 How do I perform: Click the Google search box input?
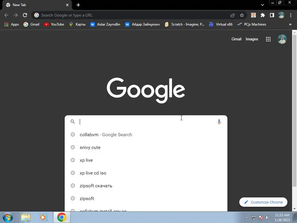[x=147, y=122]
